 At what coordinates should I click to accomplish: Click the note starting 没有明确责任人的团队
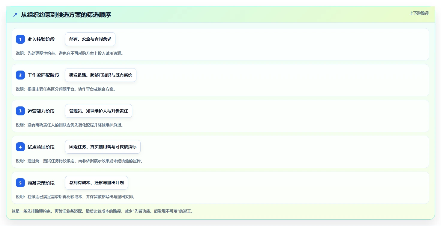pyautogui.click(x=70, y=125)
